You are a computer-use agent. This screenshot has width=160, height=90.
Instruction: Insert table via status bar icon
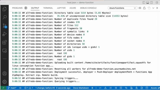121,88
